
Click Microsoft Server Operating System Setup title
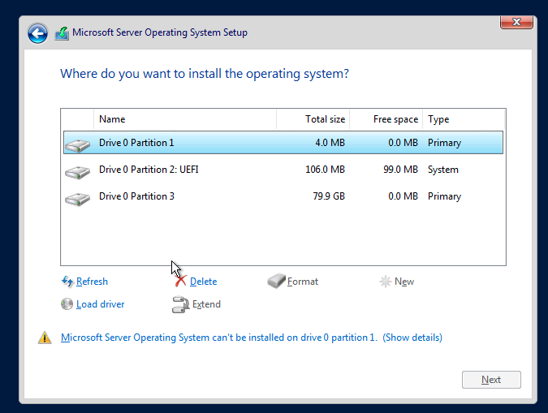click(160, 32)
